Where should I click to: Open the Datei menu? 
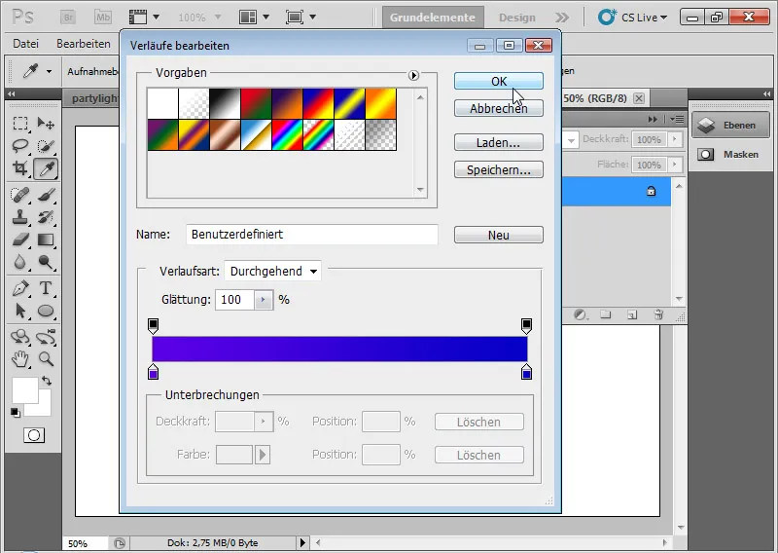(x=26, y=44)
